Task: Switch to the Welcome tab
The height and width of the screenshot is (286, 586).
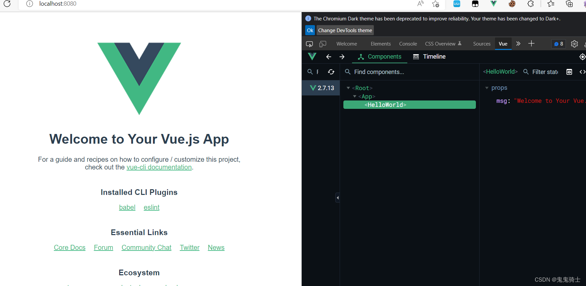Action: [x=347, y=44]
